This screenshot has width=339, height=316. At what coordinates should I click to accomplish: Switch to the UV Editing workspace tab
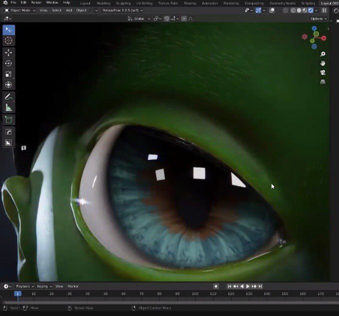point(144,3)
